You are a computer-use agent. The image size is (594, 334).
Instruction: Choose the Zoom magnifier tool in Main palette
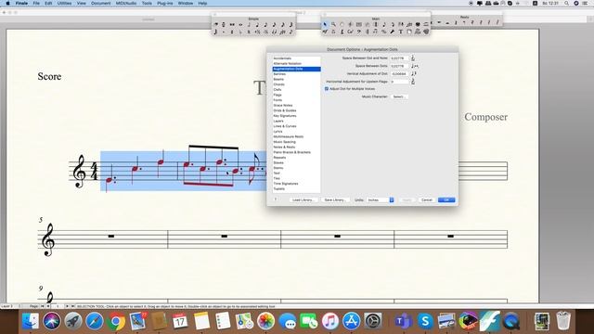coord(333,24)
